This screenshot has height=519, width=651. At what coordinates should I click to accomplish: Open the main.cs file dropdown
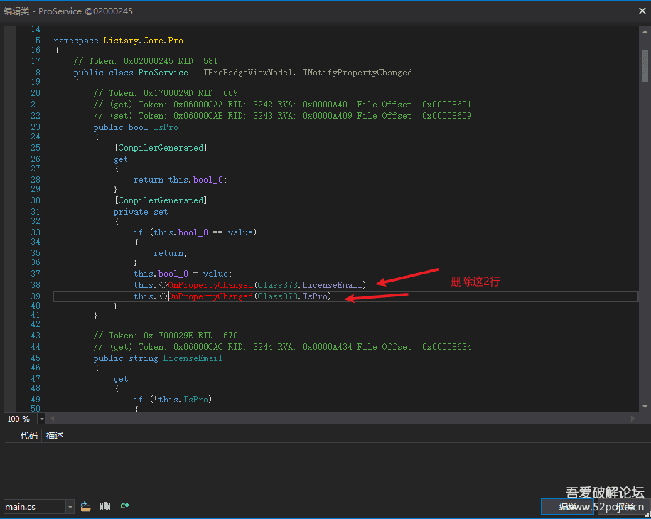70,507
